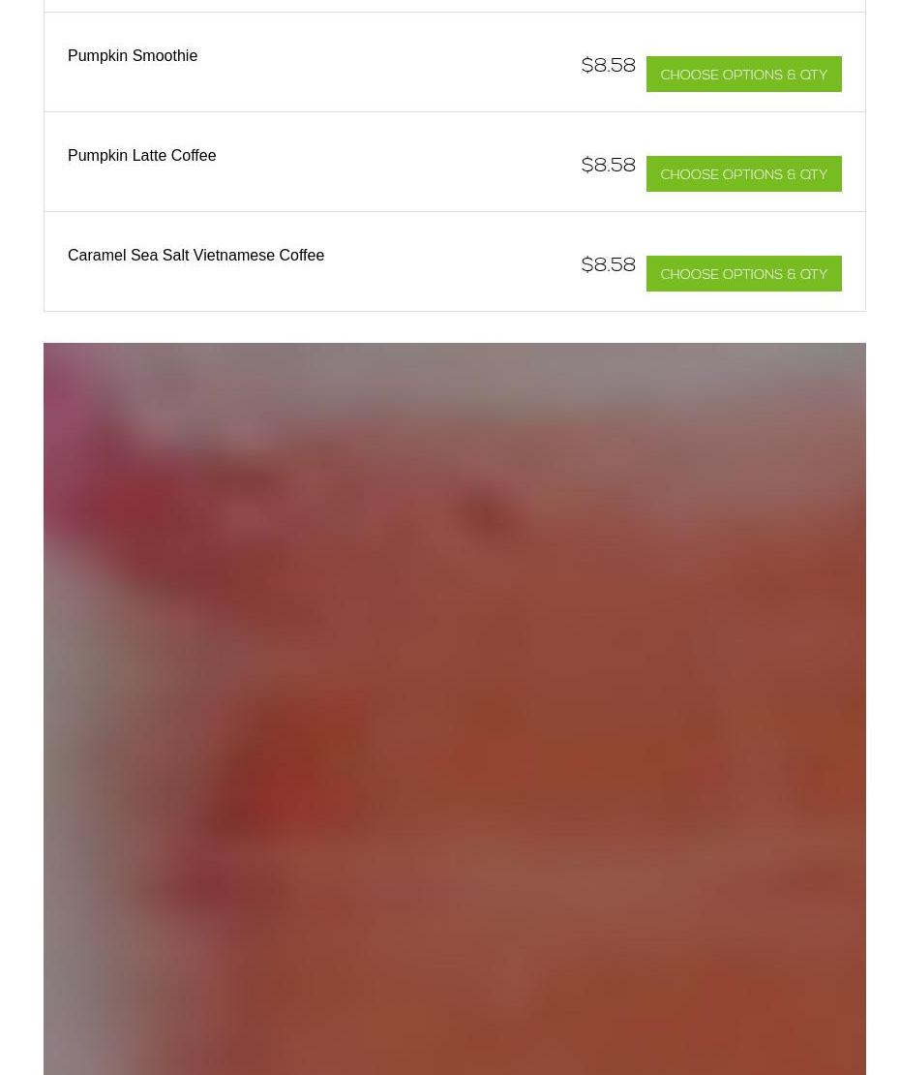
Task: Open Vietnamese Coffee details via its name
Action: (x=195, y=255)
